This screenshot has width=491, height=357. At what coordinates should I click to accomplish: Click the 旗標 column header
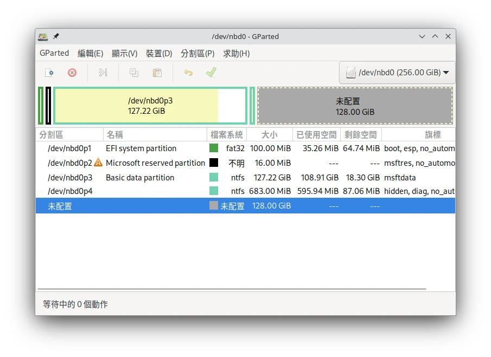[x=418, y=135]
